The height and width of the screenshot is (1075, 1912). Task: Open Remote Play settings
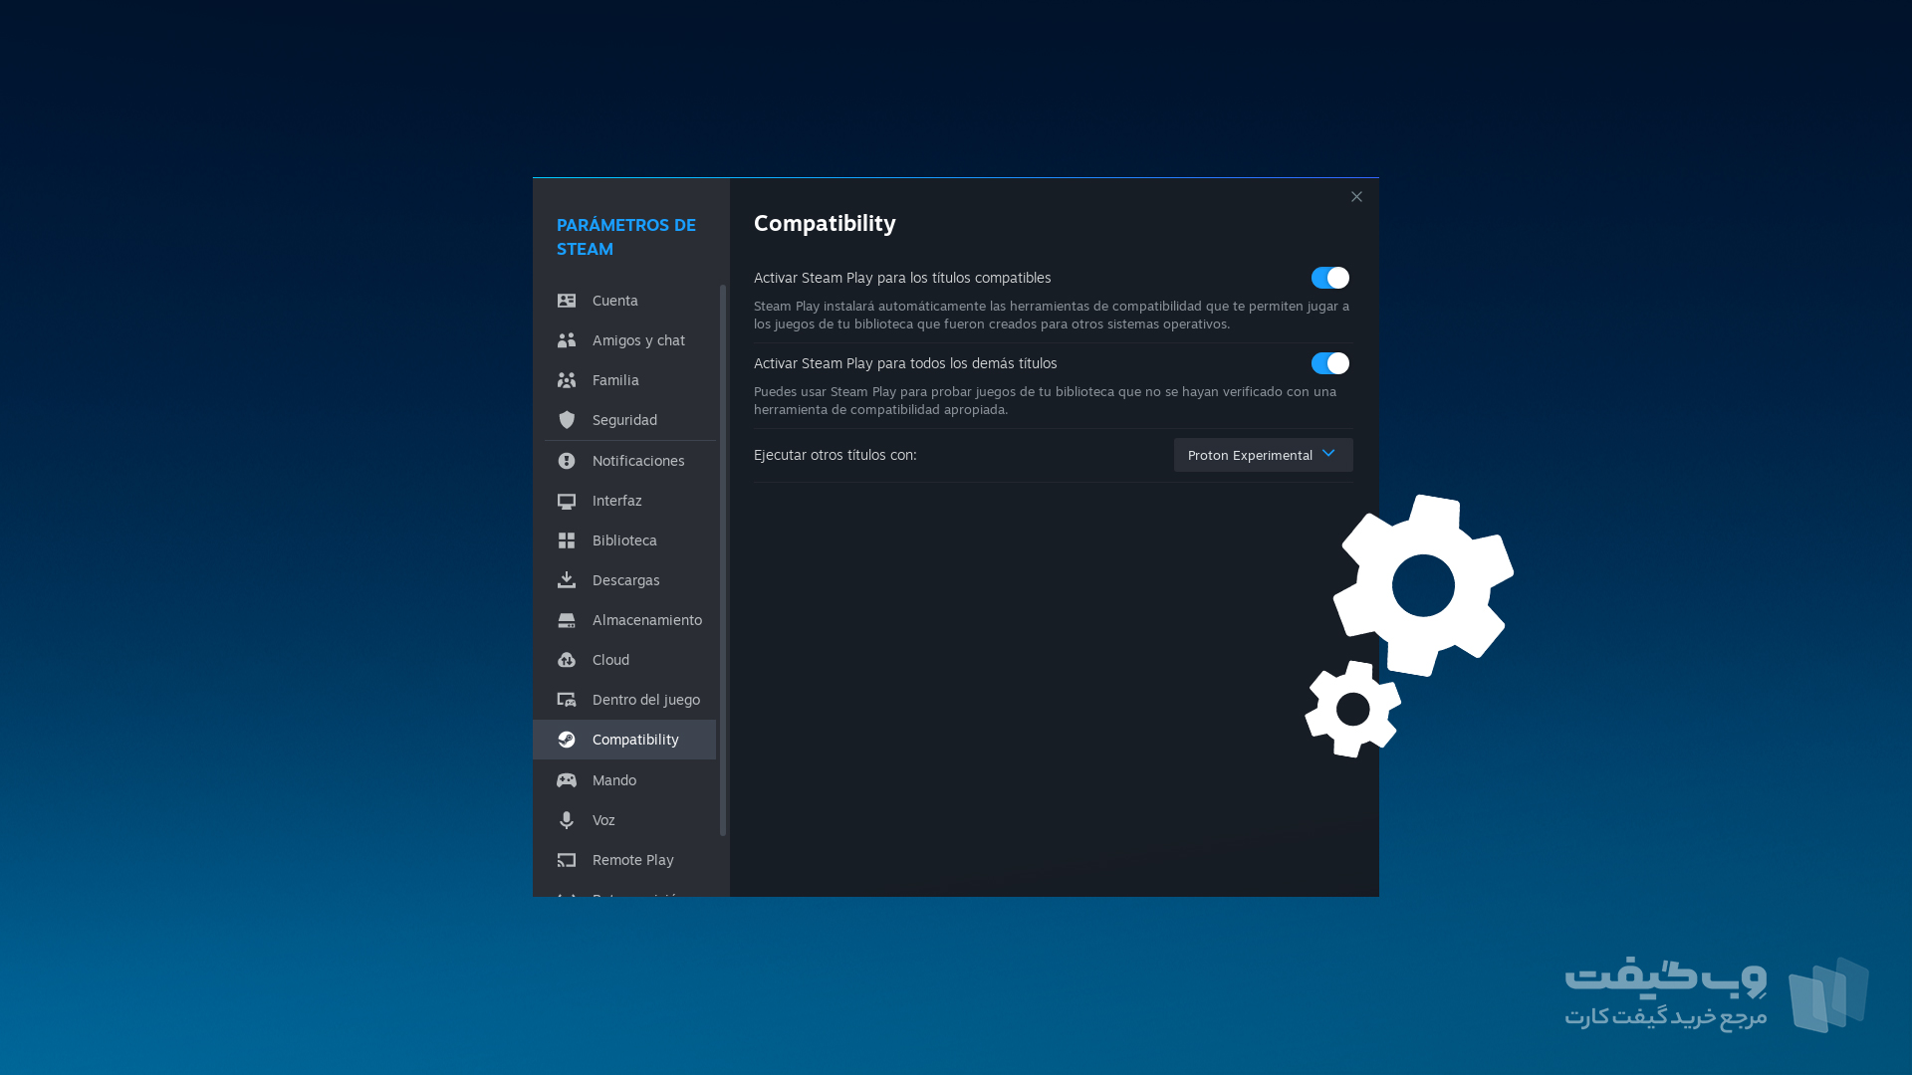click(624, 860)
